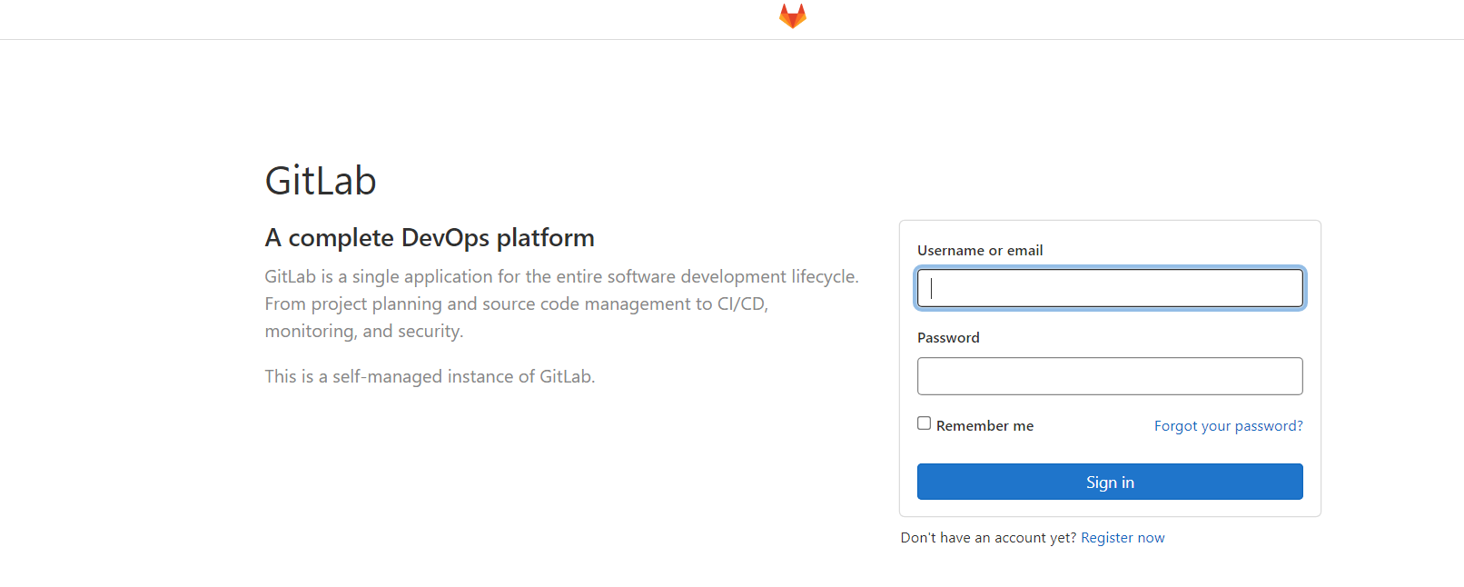Click the Password label text
The image size is (1464, 587).
[x=948, y=338]
